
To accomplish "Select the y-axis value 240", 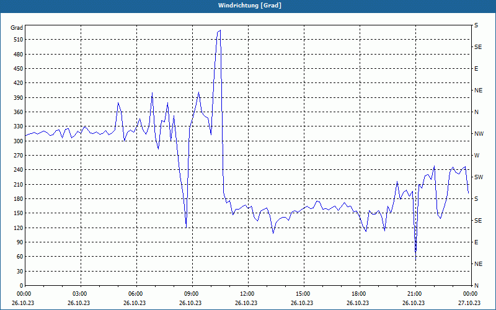I will [x=18, y=170].
